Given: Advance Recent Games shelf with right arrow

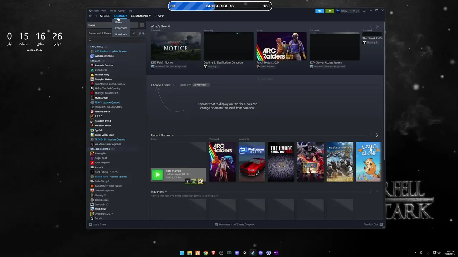Looking at the screenshot, I should pyautogui.click(x=377, y=135).
